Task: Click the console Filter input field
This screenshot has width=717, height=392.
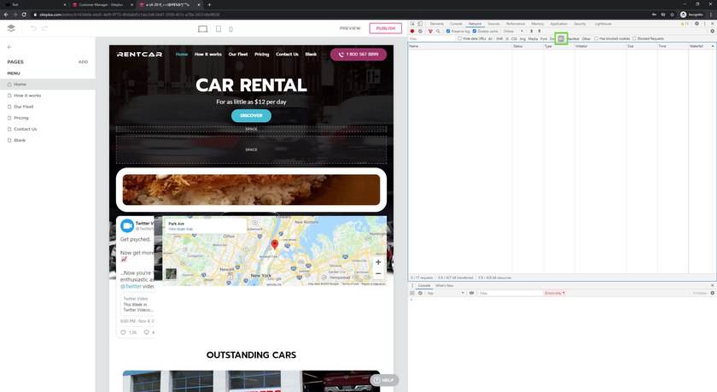Action: click(x=510, y=293)
